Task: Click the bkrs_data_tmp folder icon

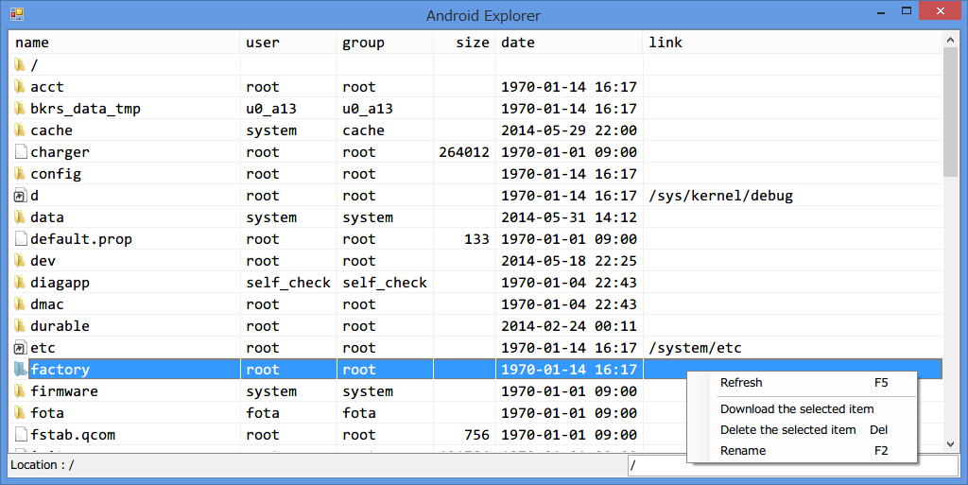Action: click(21, 108)
